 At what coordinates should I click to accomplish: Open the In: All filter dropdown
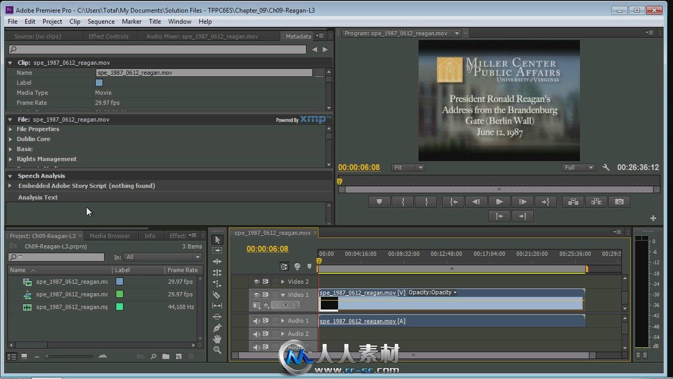[x=163, y=257]
